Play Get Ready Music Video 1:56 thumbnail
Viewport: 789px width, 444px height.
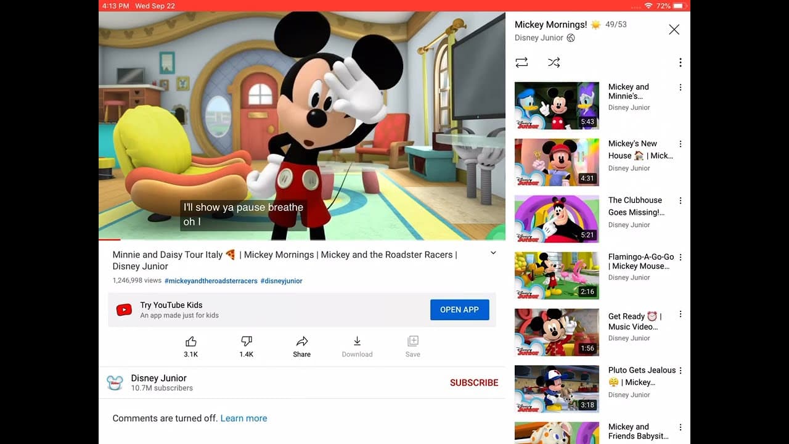(x=557, y=332)
